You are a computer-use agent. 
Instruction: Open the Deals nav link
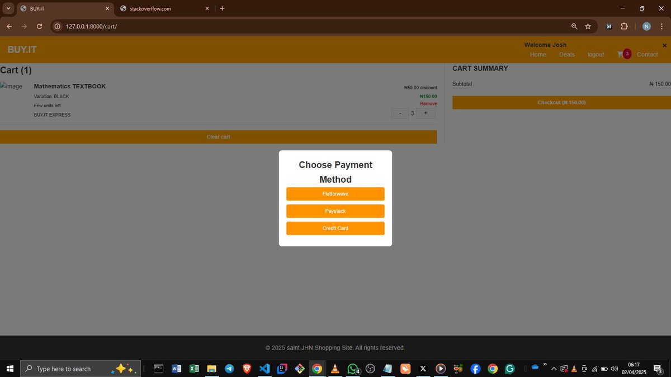point(566,54)
